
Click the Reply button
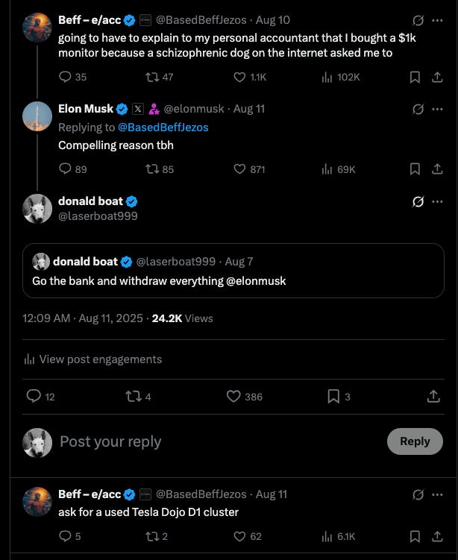(x=415, y=441)
